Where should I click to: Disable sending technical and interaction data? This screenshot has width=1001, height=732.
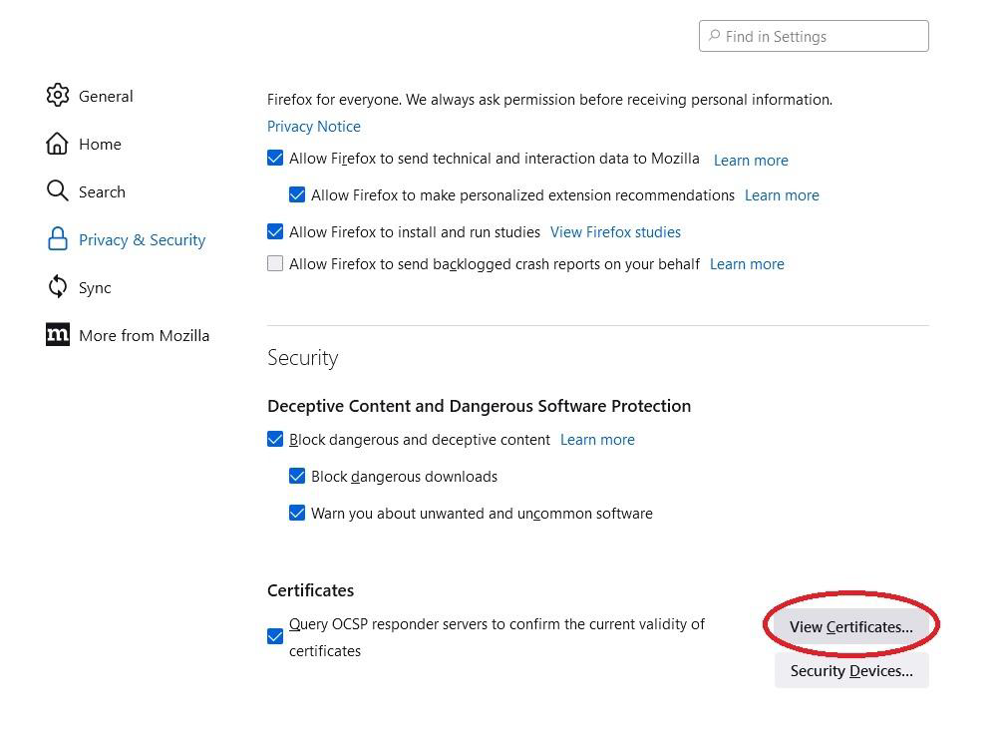pyautogui.click(x=275, y=159)
